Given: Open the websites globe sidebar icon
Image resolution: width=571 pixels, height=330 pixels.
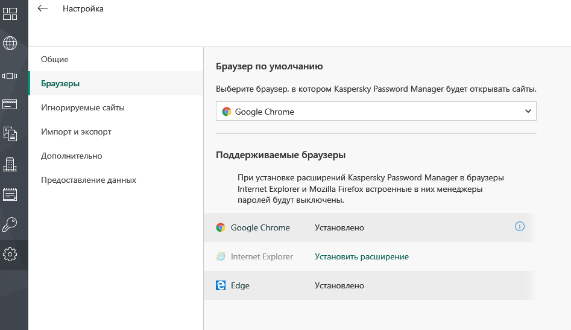Looking at the screenshot, I should (10, 43).
